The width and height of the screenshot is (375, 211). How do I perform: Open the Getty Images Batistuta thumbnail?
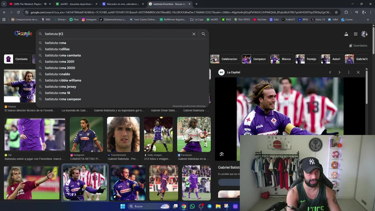coord(158,135)
